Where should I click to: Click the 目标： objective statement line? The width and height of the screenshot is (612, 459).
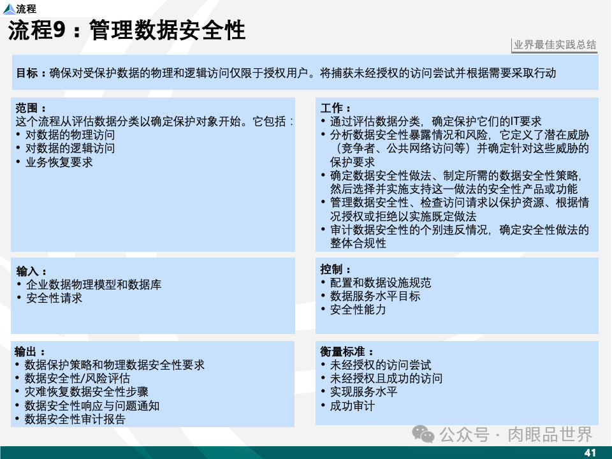click(x=286, y=73)
